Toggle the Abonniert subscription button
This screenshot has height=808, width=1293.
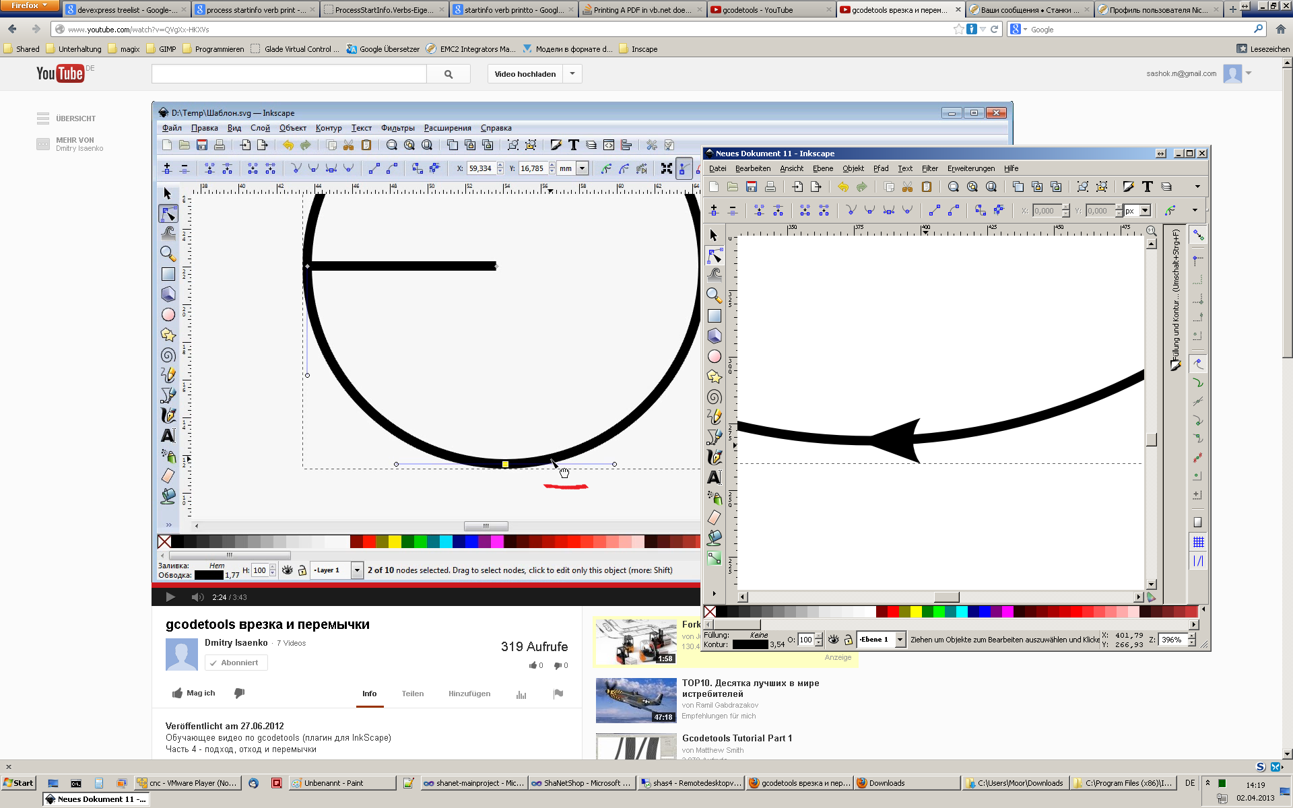pos(236,663)
